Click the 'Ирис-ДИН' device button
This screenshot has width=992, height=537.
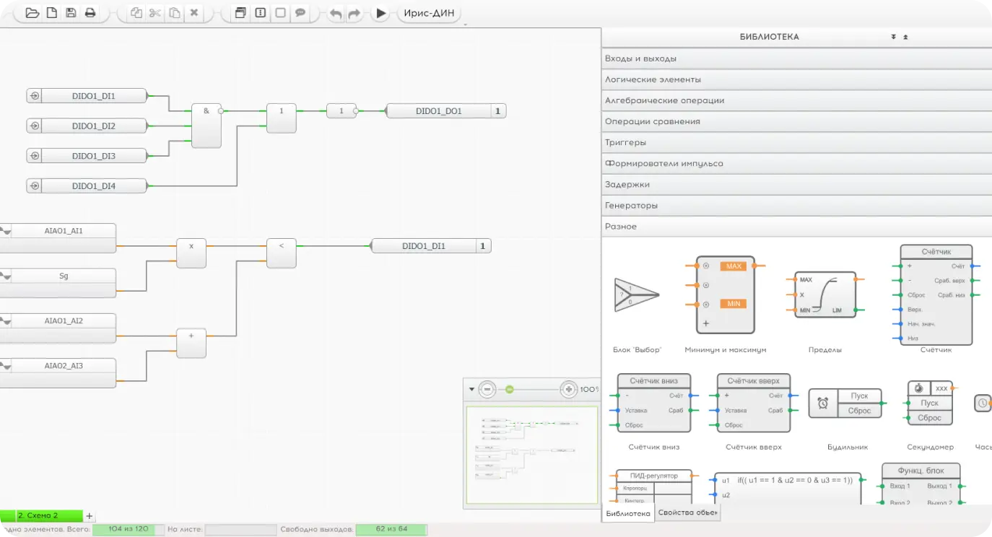(429, 14)
